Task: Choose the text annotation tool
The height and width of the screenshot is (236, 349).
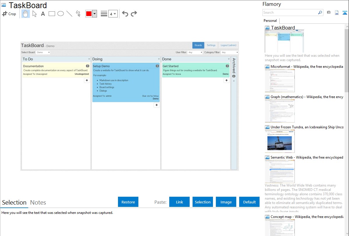Action: pyautogui.click(x=43, y=14)
